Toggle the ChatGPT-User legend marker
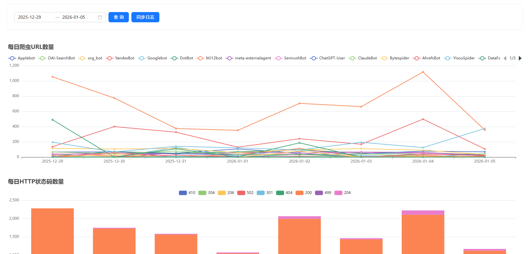529x254 pixels. (314, 58)
